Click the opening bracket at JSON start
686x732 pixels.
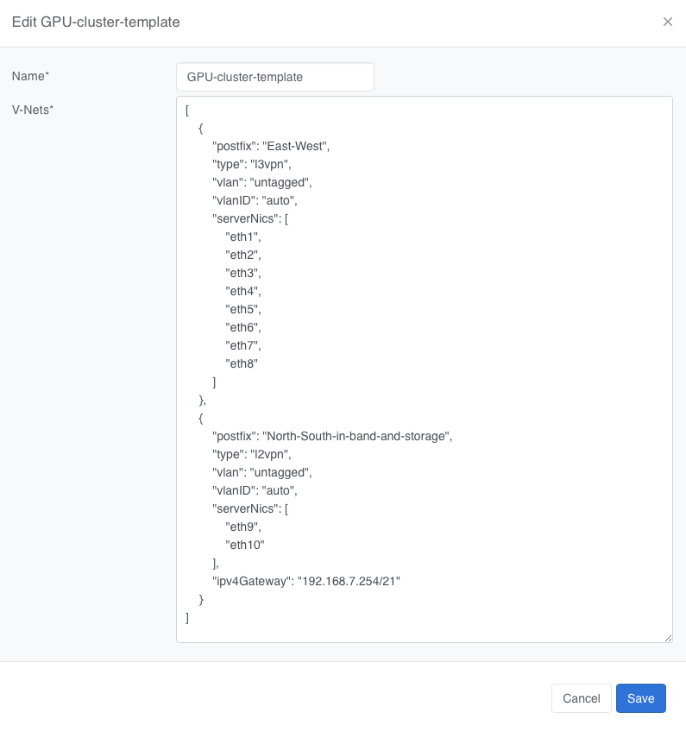pos(187,110)
